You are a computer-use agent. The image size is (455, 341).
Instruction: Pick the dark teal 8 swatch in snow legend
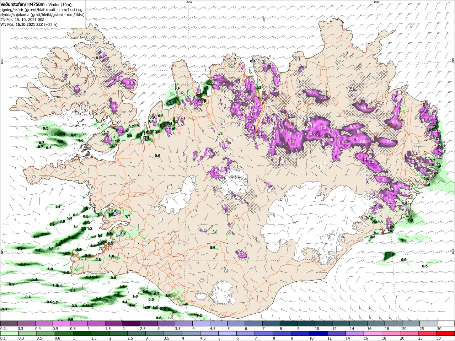[x=288, y=323]
